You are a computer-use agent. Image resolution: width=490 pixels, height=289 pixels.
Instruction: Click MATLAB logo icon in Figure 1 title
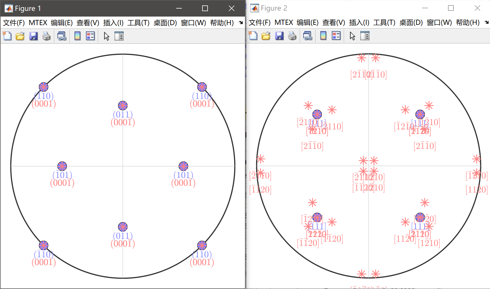pyautogui.click(x=9, y=9)
